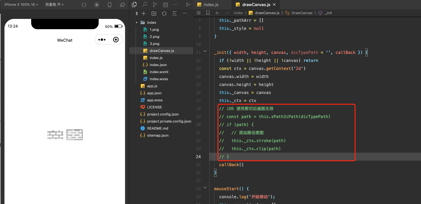This screenshot has width=421, height=204.
Task: Click breadcrumb item index
Action: 238,13
